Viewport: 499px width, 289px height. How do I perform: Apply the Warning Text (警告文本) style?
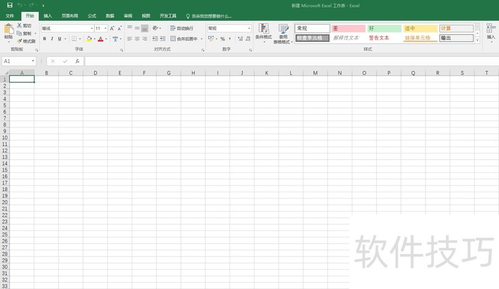[384, 38]
